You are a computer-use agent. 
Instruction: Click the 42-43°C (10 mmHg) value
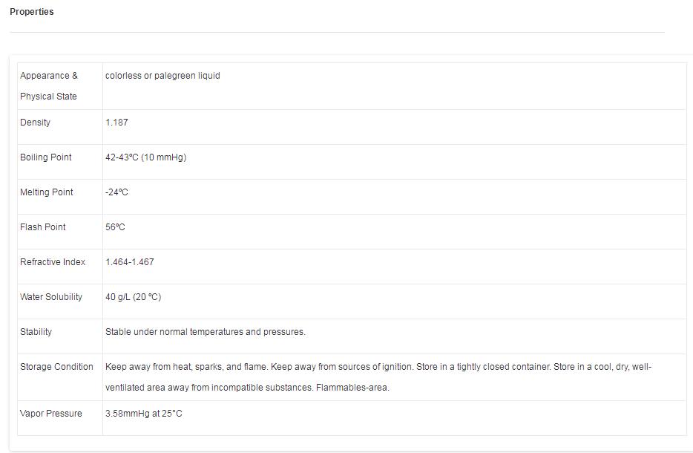146,157
